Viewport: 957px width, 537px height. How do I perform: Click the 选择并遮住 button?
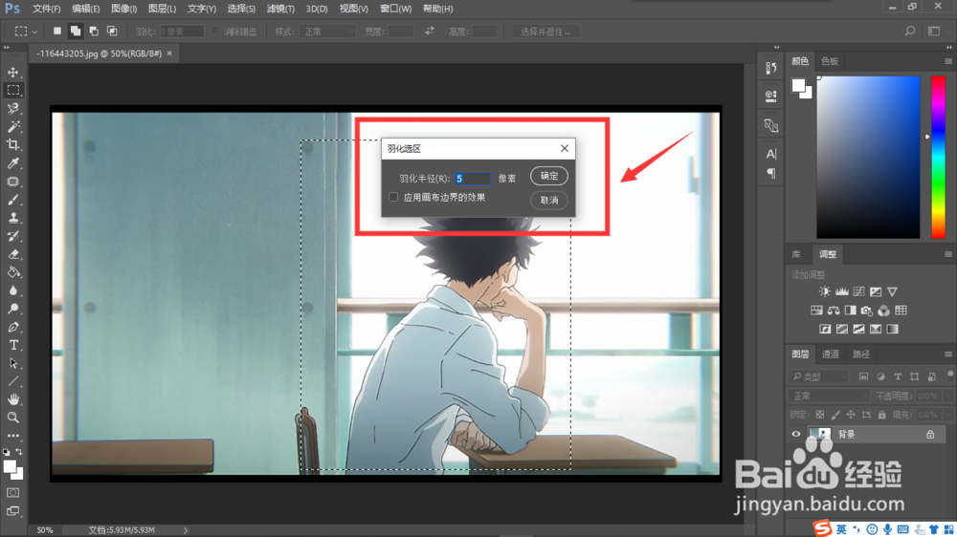tap(545, 32)
